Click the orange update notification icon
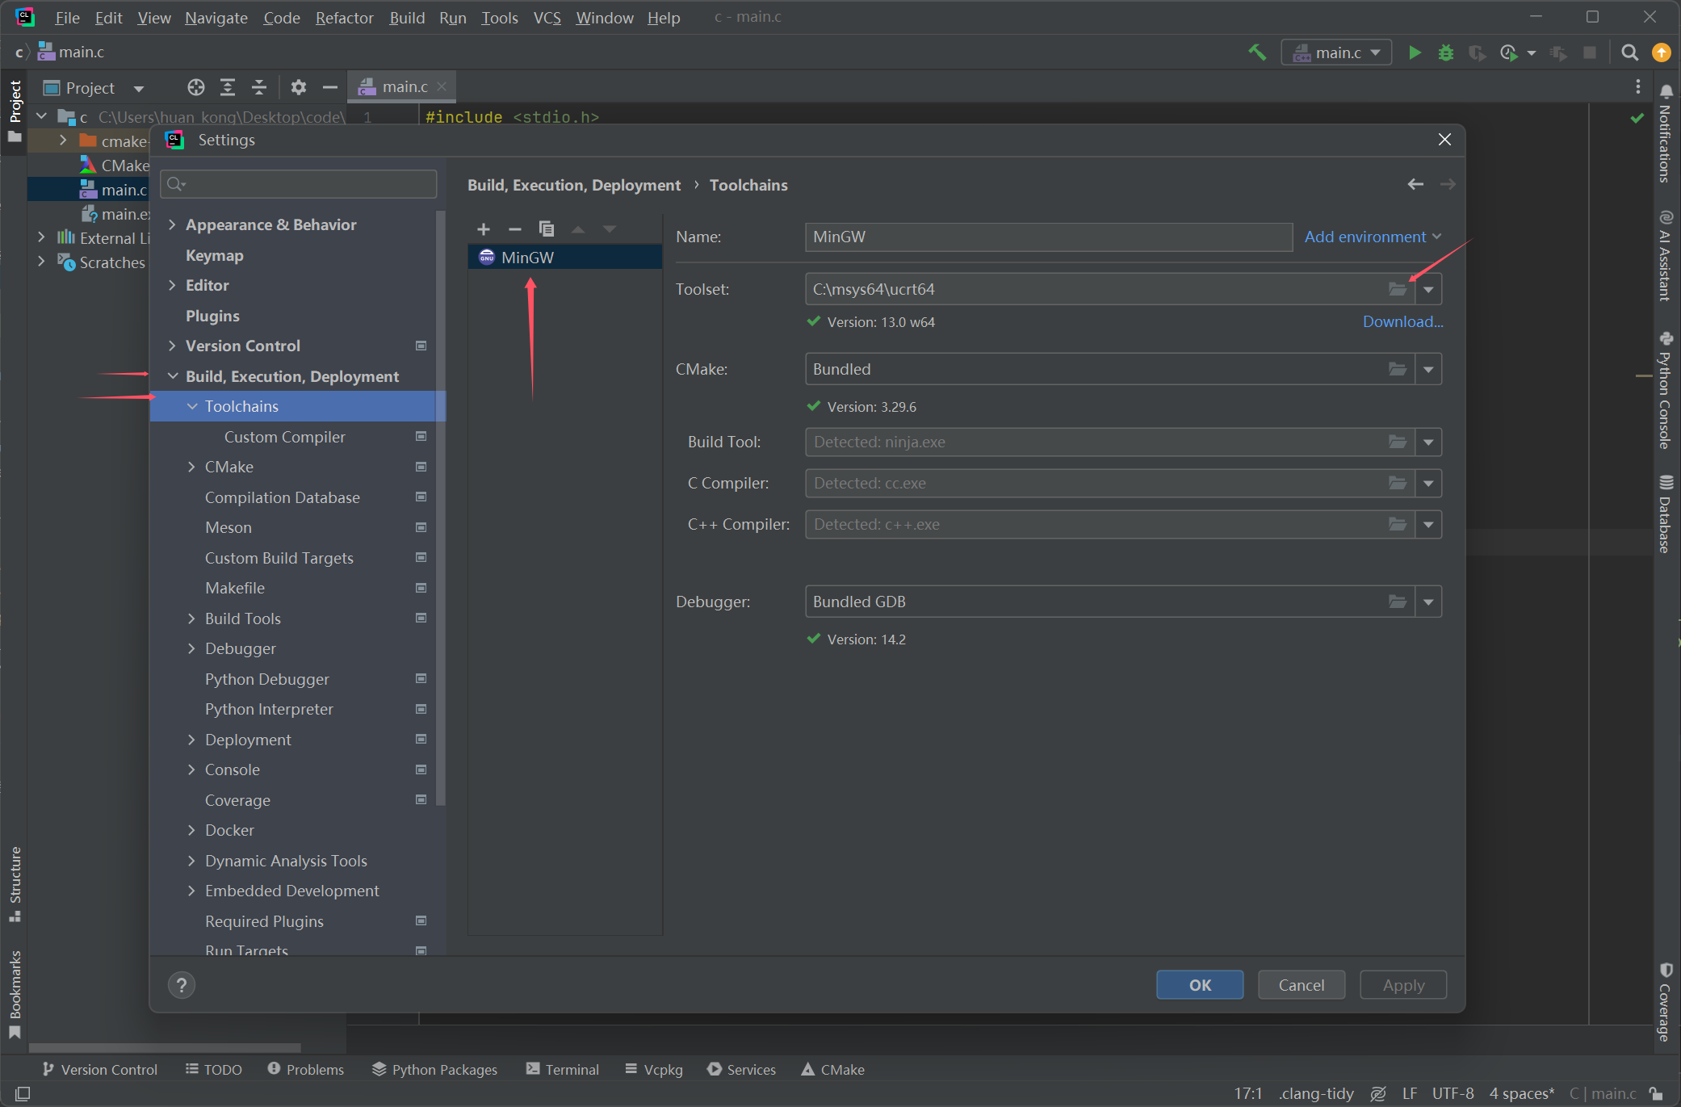Image resolution: width=1681 pixels, height=1107 pixels. (x=1661, y=52)
